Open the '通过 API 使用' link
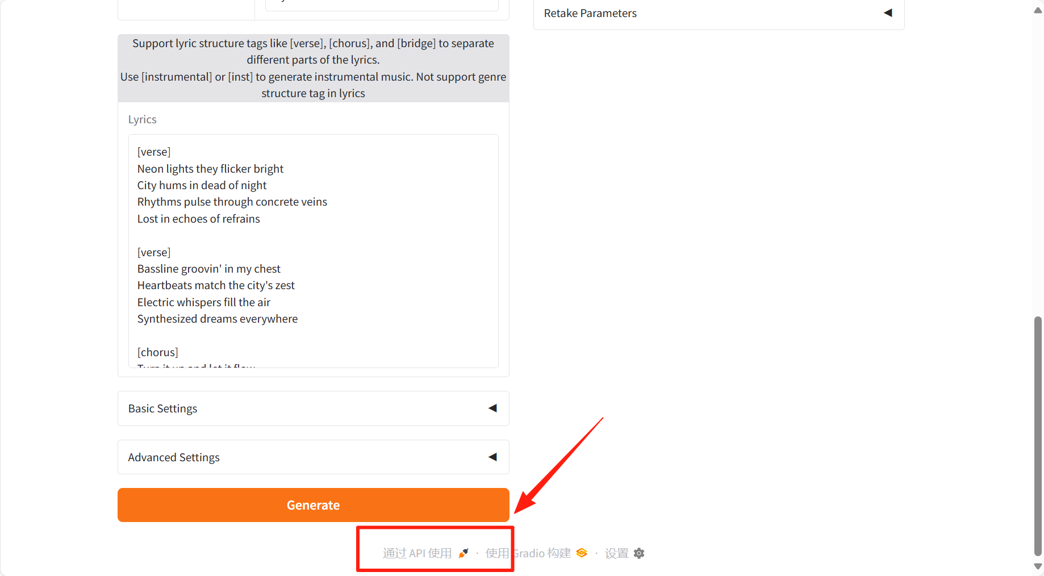The image size is (1044, 576). coord(417,553)
